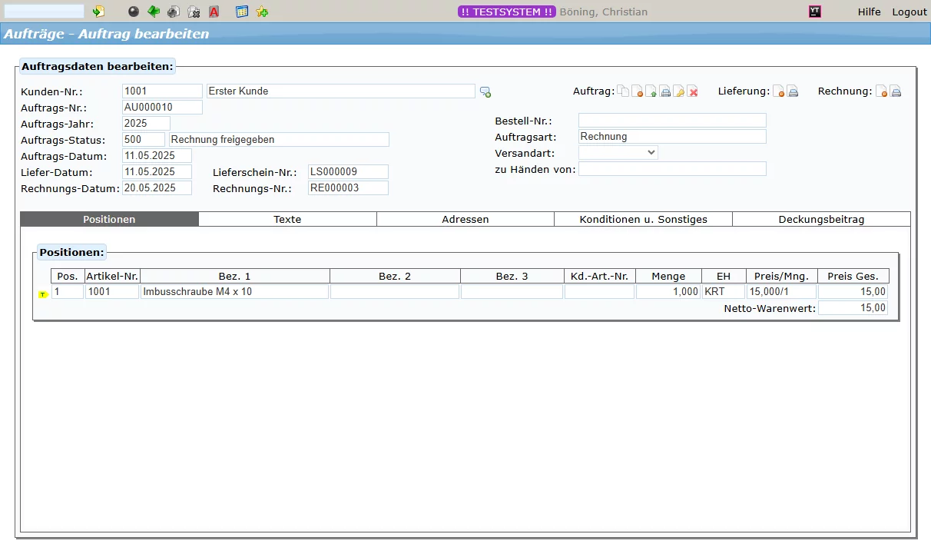Print the Rechnung document
The image size is (931, 554).
896,91
